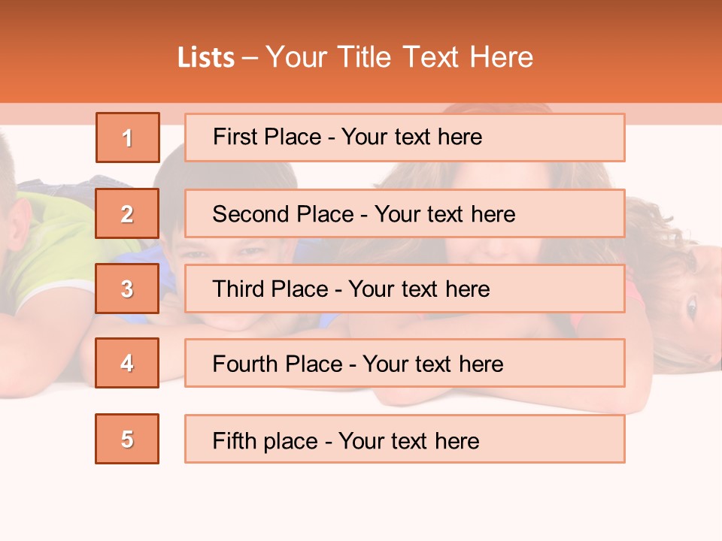Select the number 1 box

(x=128, y=138)
